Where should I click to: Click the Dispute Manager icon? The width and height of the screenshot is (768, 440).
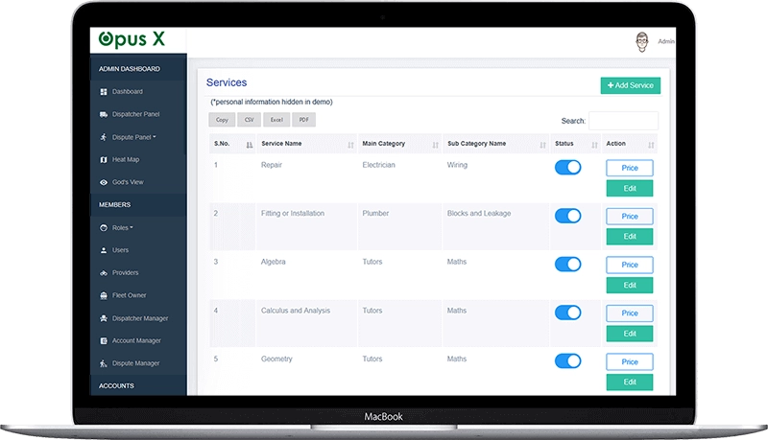(104, 363)
